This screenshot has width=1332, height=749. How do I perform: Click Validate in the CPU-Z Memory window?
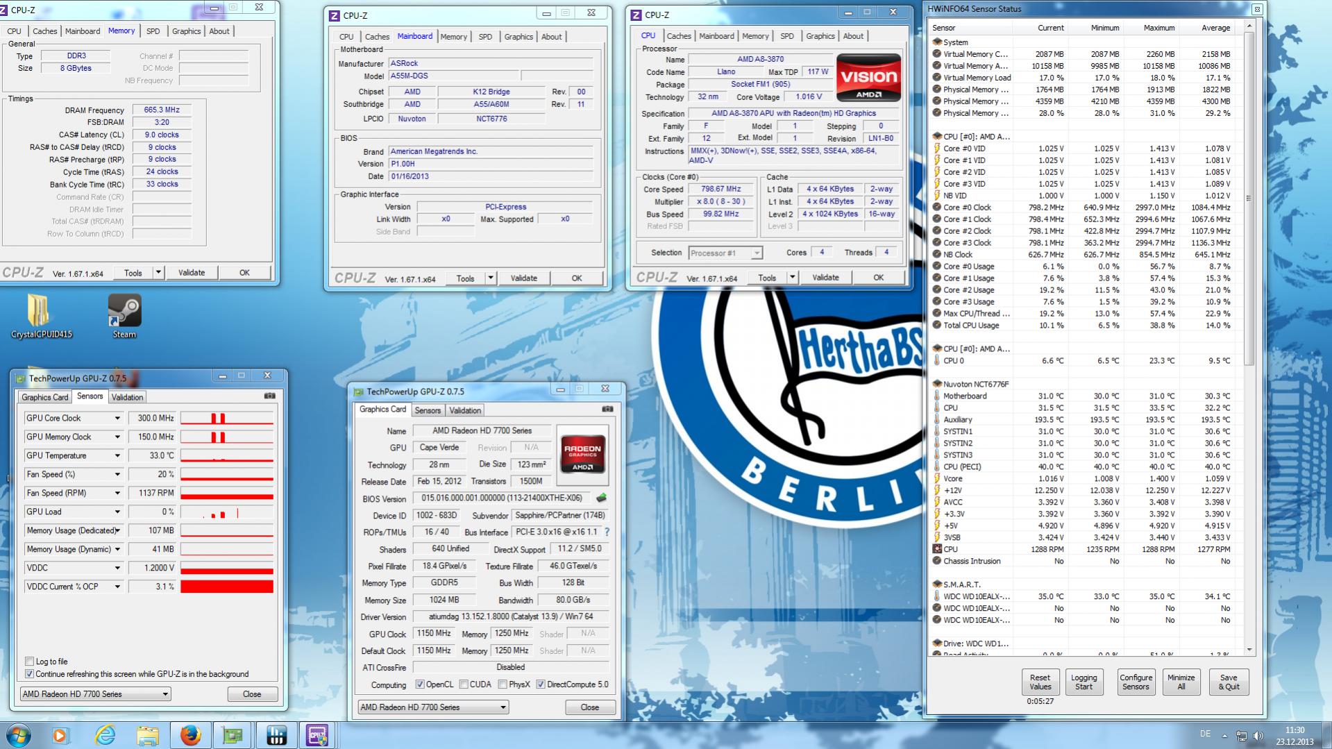[x=192, y=273]
